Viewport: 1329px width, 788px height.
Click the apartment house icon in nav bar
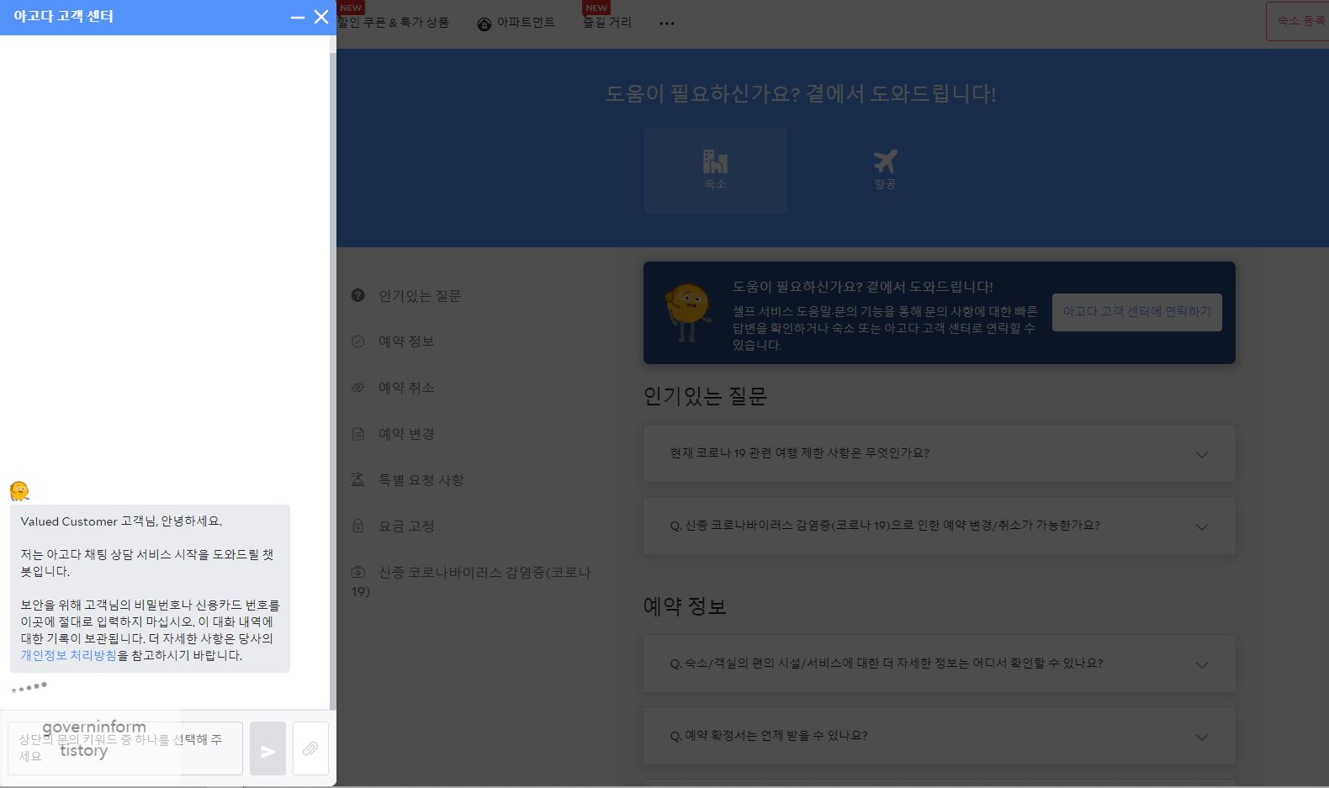[484, 24]
